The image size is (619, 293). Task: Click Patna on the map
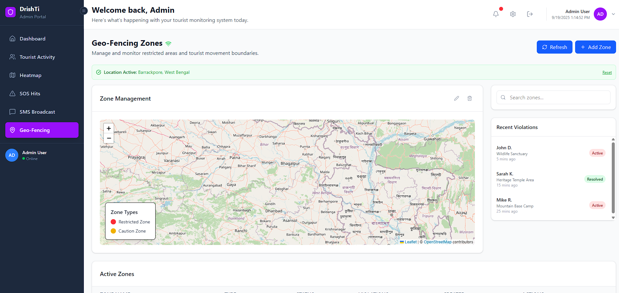pos(235,157)
